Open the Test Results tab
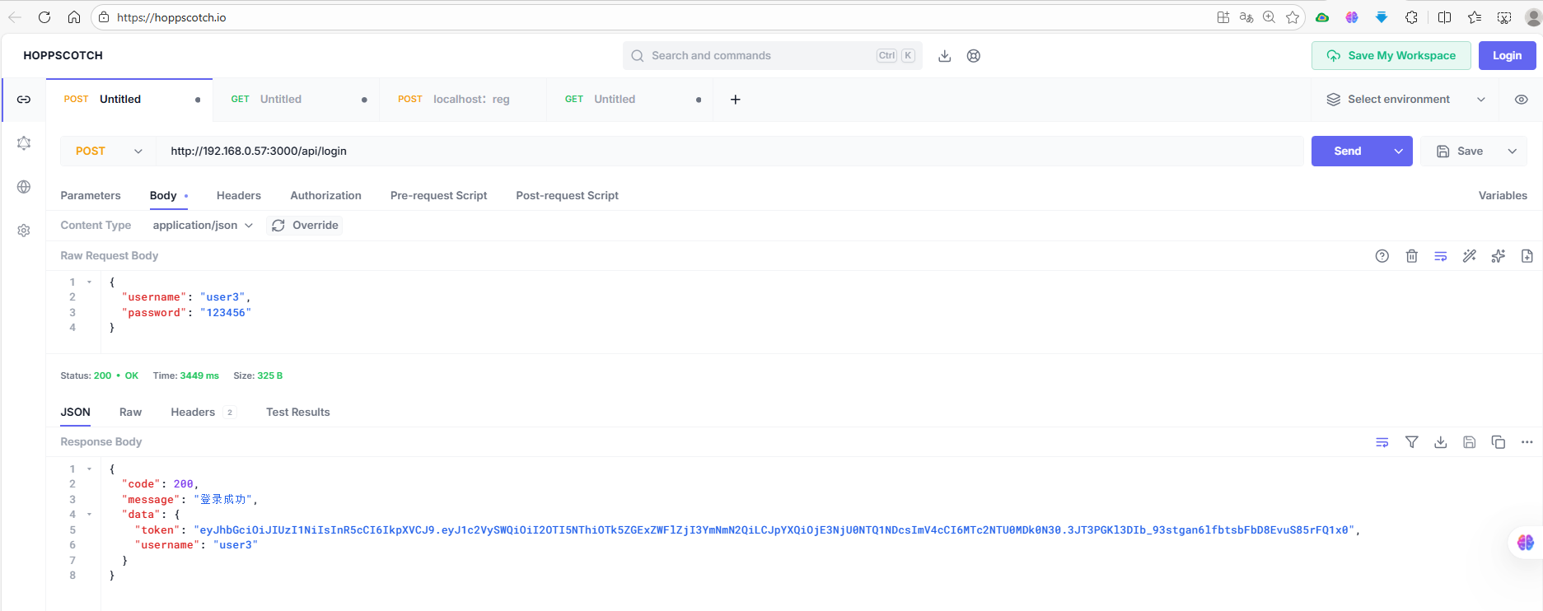1543x611 pixels. 298,413
